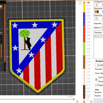The width and height of the screenshot is (103, 103).
Task: Click the Impresora label
Action: coord(98,15)
